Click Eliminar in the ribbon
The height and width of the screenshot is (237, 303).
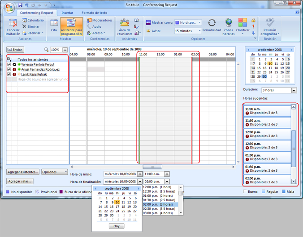(x=31, y=27)
